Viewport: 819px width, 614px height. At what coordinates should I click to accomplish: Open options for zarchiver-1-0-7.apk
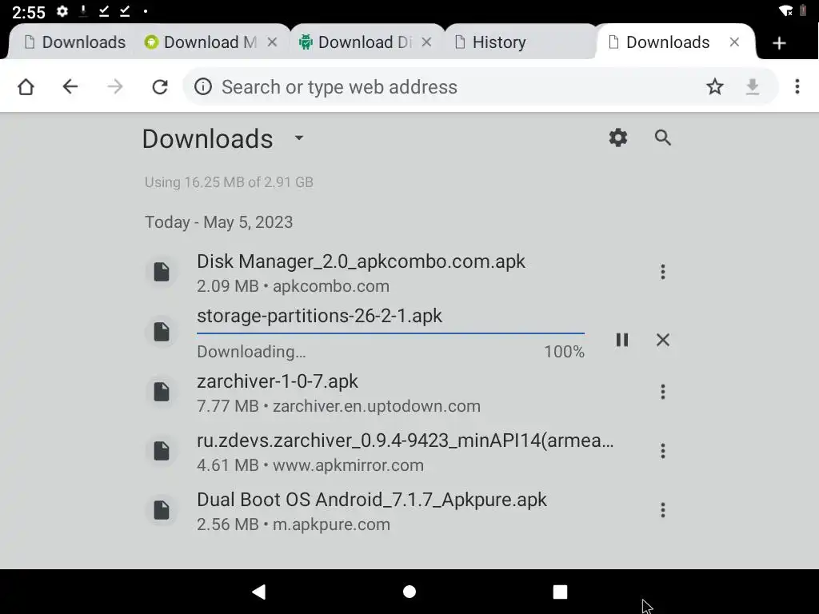pos(663,392)
